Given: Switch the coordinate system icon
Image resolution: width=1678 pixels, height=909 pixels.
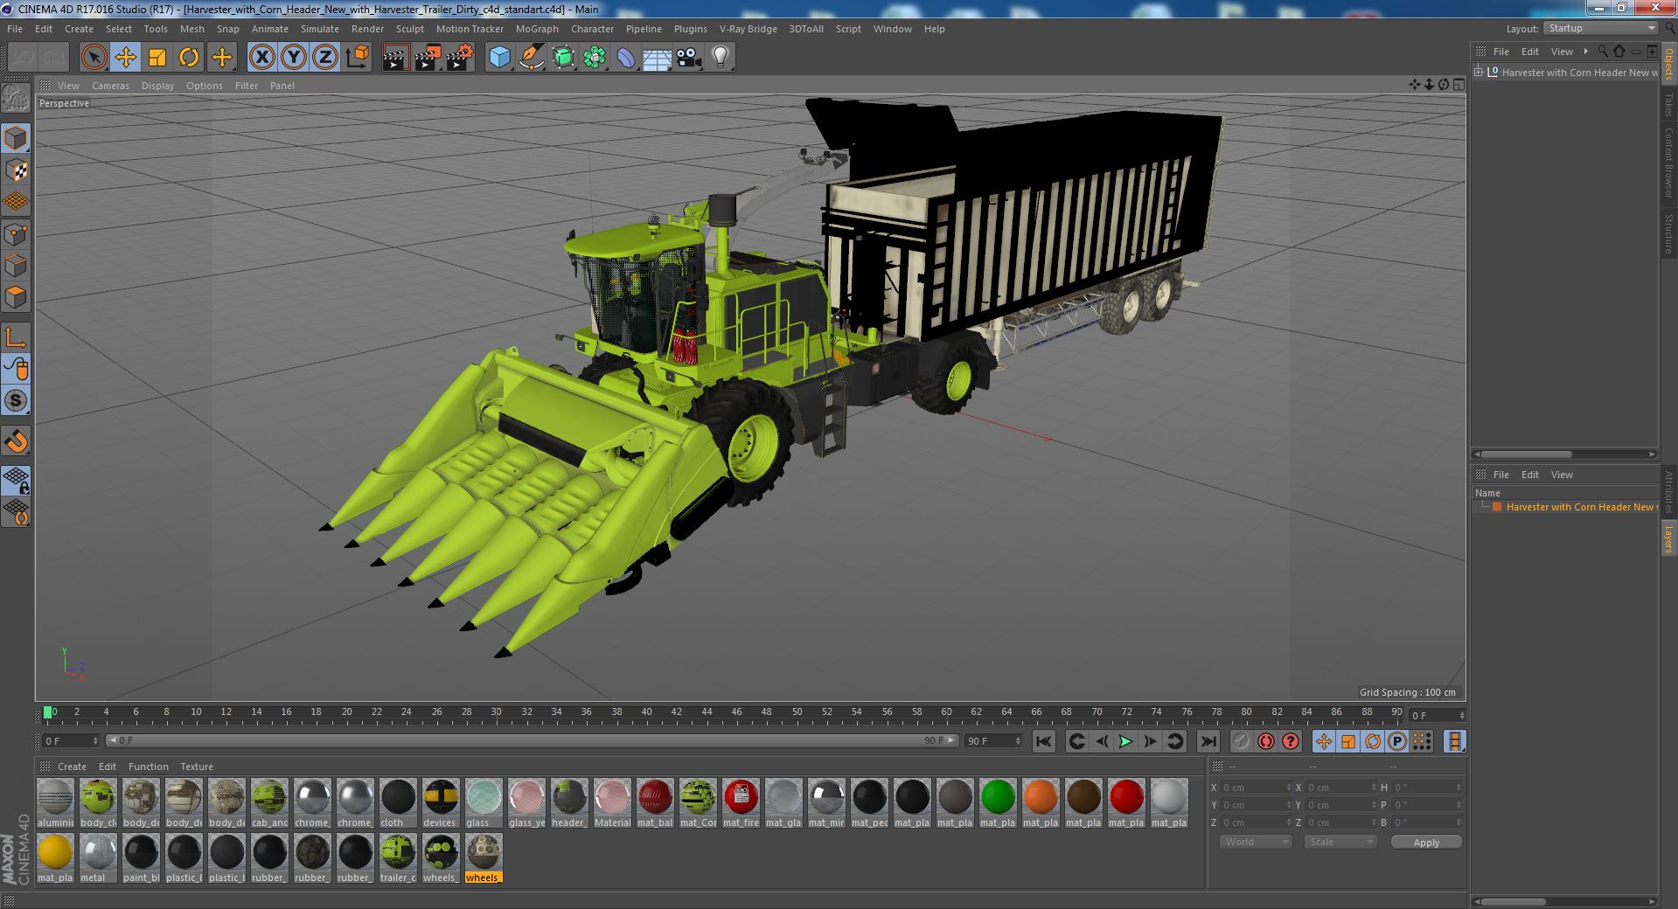Looking at the screenshot, I should point(358,58).
